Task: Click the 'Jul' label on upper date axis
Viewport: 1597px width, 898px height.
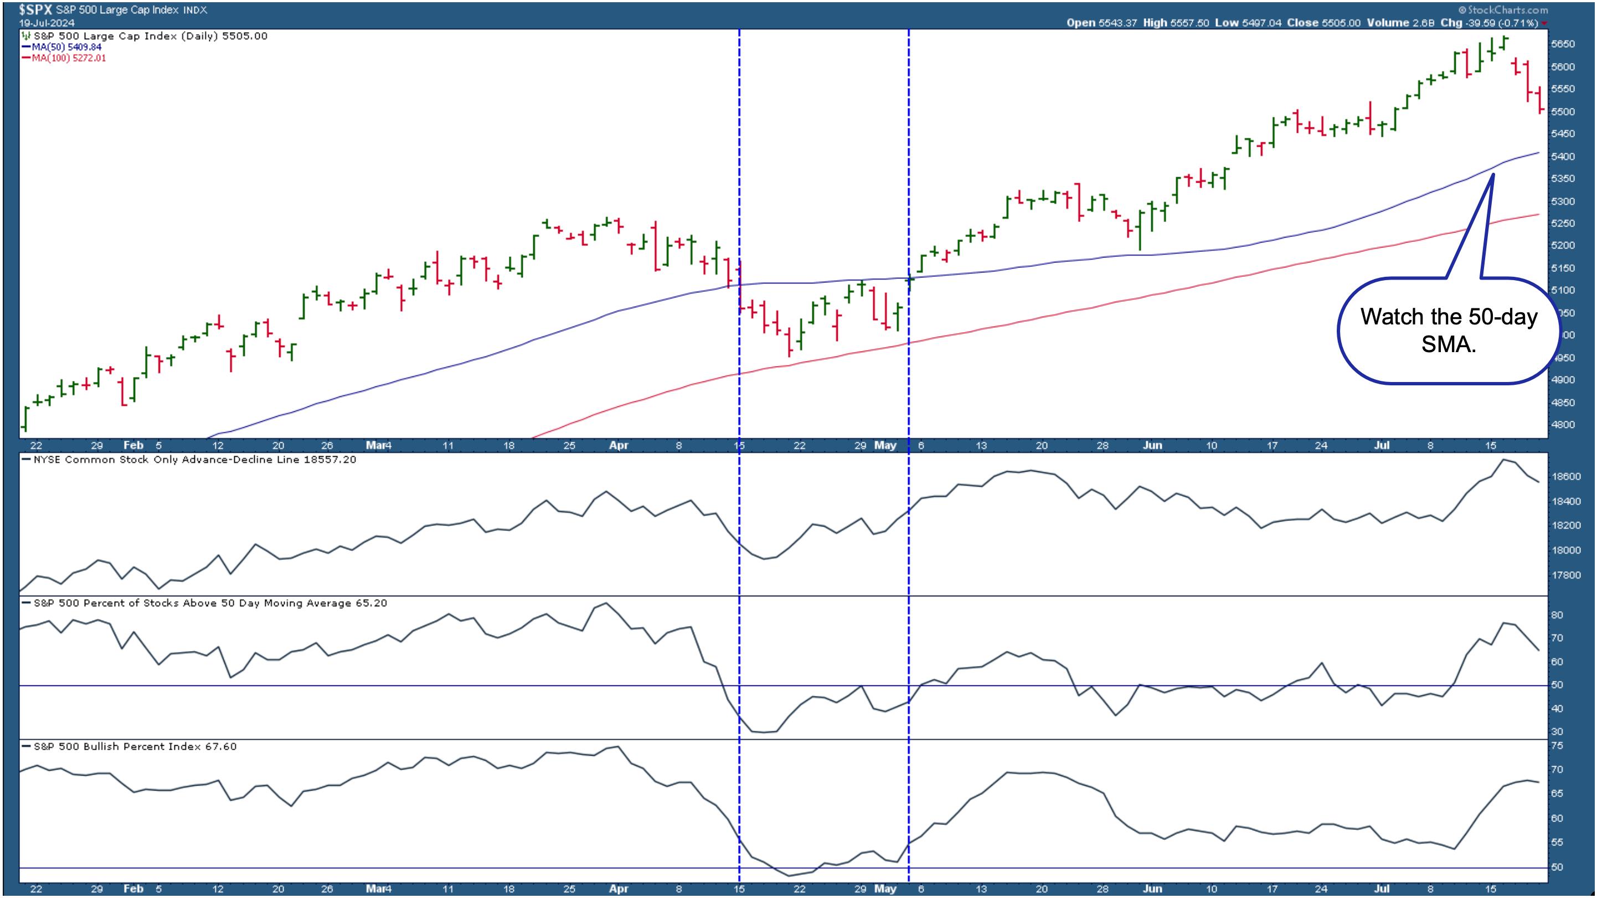Action: click(1382, 446)
